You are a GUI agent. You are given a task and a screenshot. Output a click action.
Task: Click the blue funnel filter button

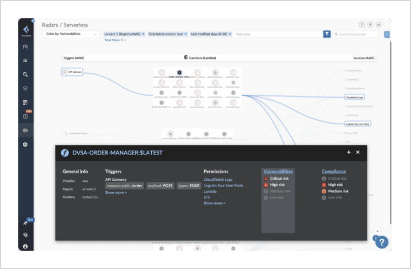coord(327,34)
